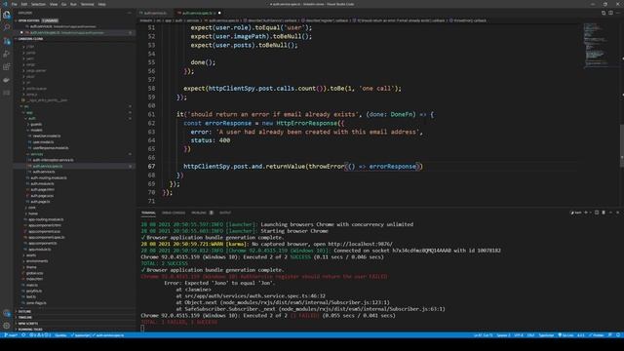Viewport: 624px width, 351px height.
Task: Click TypeScript language mode in status bar
Action: [546, 335]
